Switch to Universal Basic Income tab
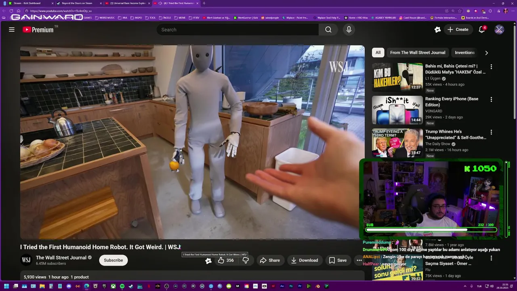 pyautogui.click(x=128, y=3)
